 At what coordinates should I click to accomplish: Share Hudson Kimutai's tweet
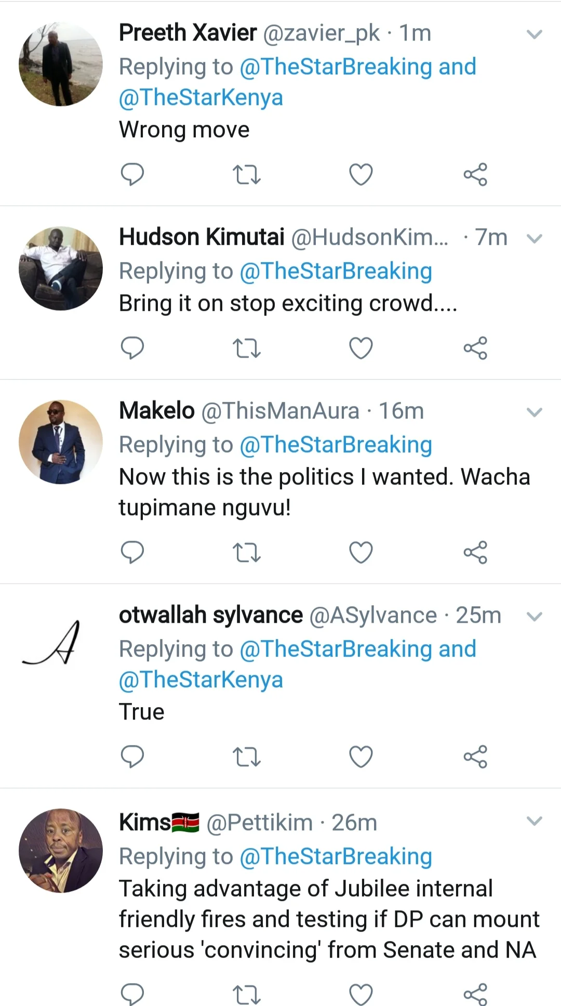pos(475,348)
